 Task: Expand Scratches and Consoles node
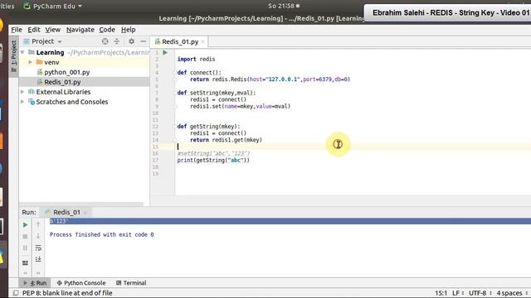pos(22,102)
